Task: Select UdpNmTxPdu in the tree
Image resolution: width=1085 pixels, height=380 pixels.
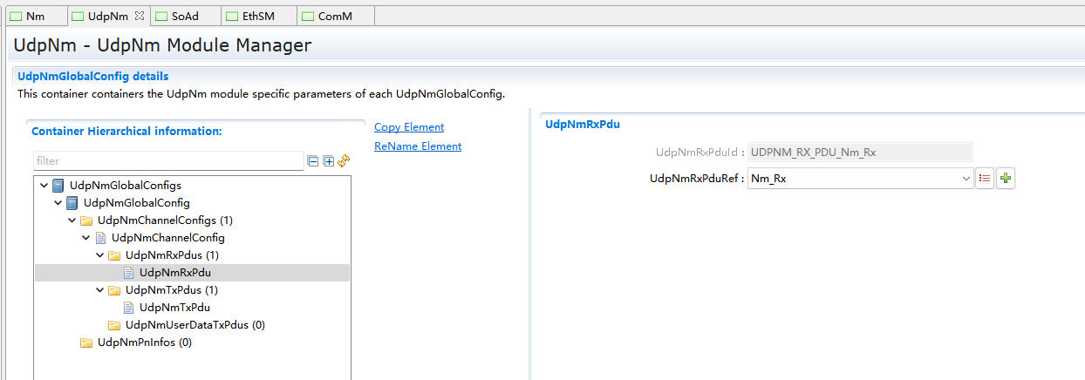Action: [174, 308]
